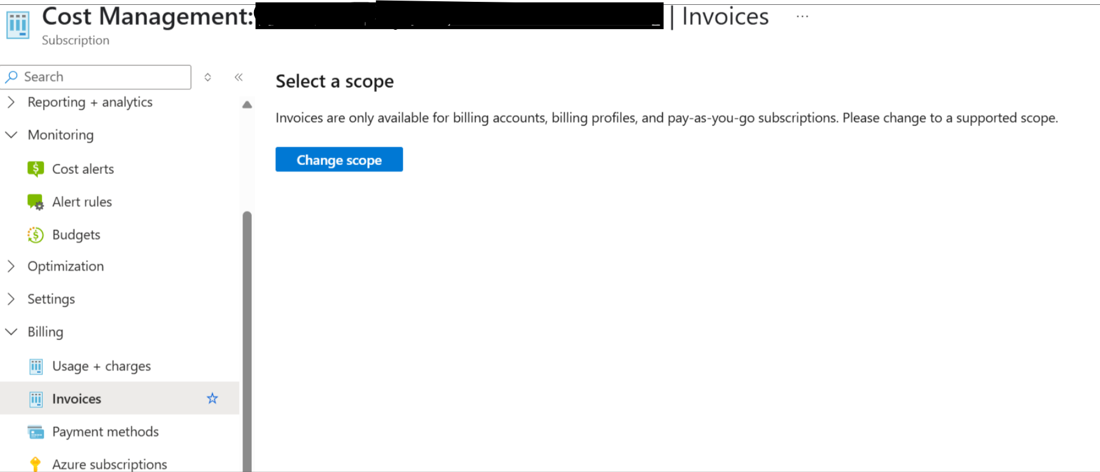Image resolution: width=1100 pixels, height=472 pixels.
Task: Click the Select a scope heading
Action: (334, 82)
